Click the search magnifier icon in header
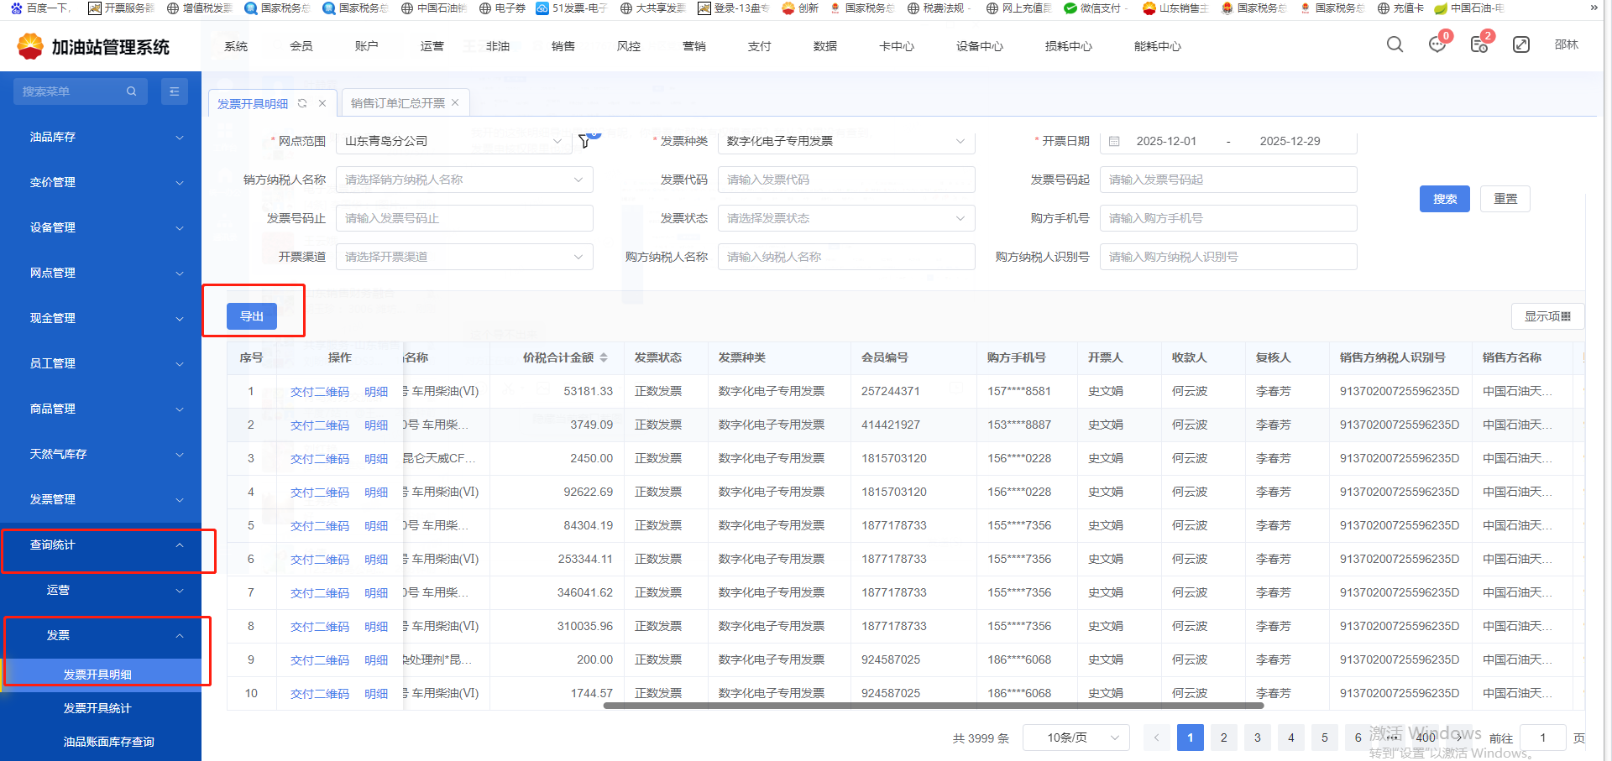Image resolution: width=1612 pixels, height=761 pixels. tap(1395, 44)
